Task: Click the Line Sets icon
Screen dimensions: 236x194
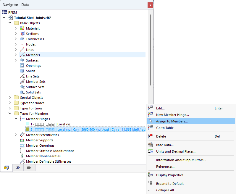Action: click(22, 76)
